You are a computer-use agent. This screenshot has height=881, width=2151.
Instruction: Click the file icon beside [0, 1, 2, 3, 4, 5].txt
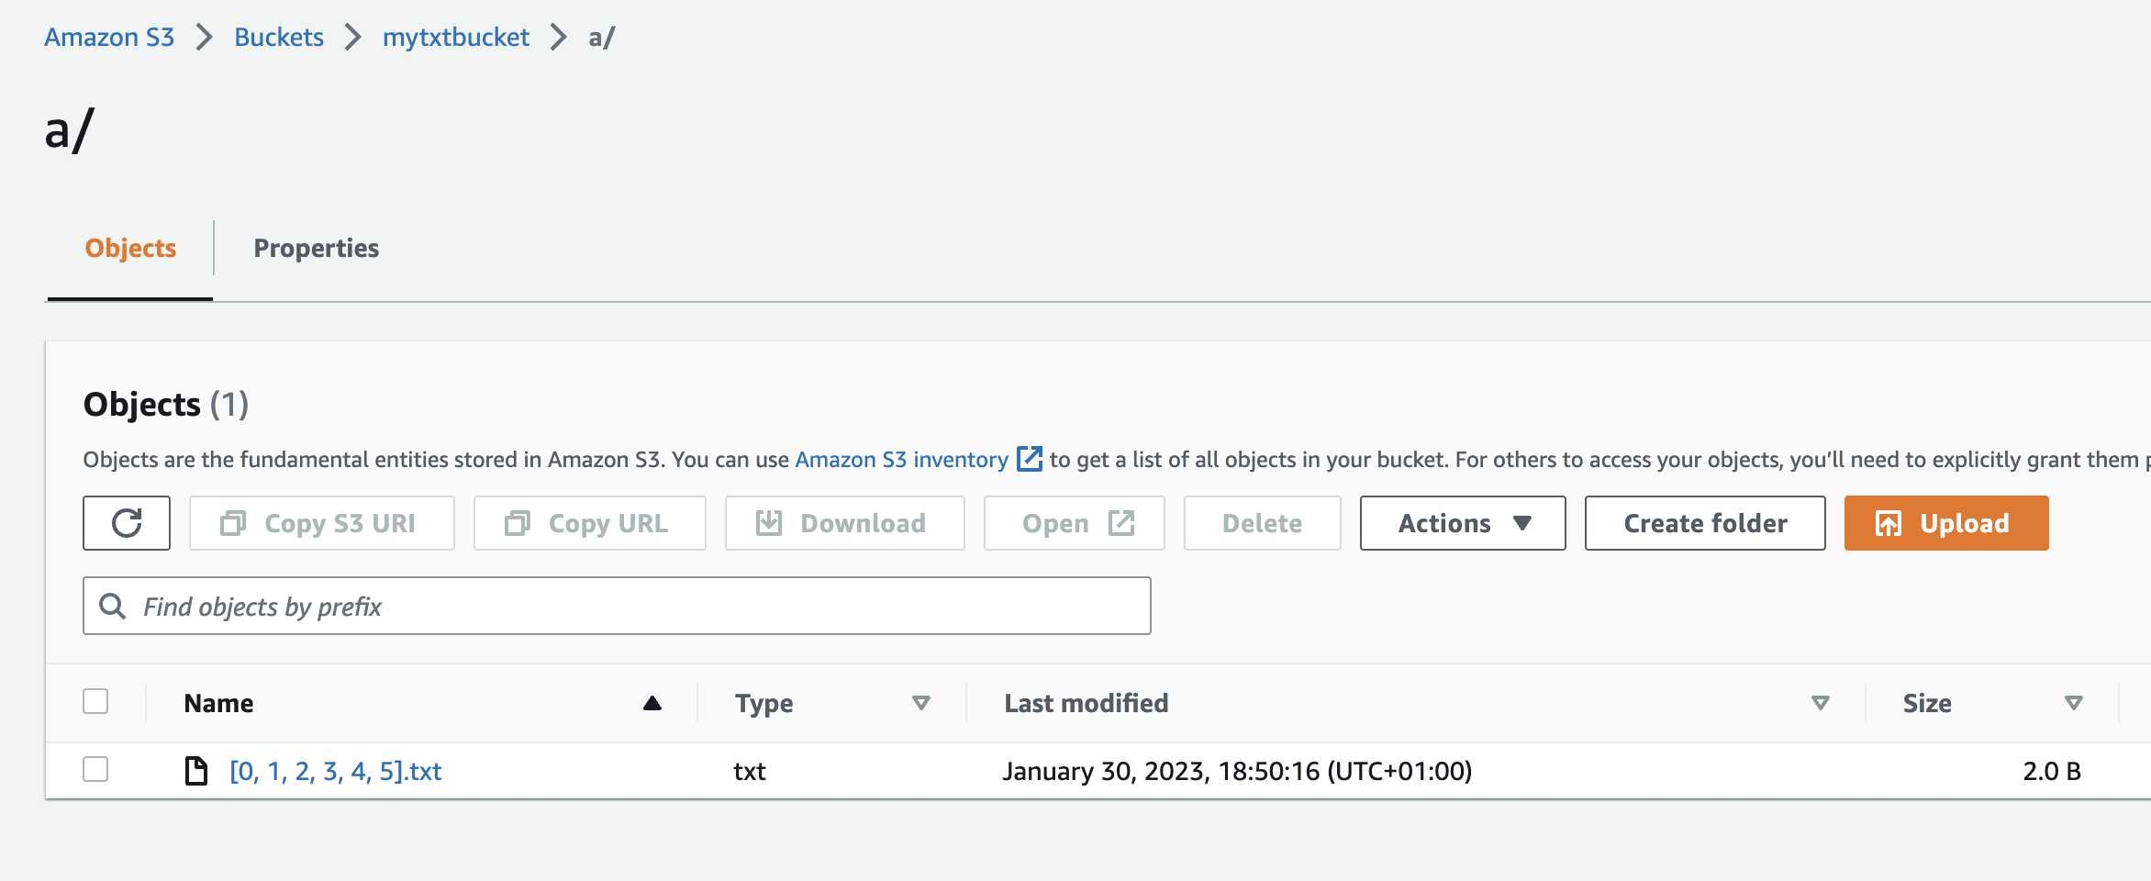(196, 771)
